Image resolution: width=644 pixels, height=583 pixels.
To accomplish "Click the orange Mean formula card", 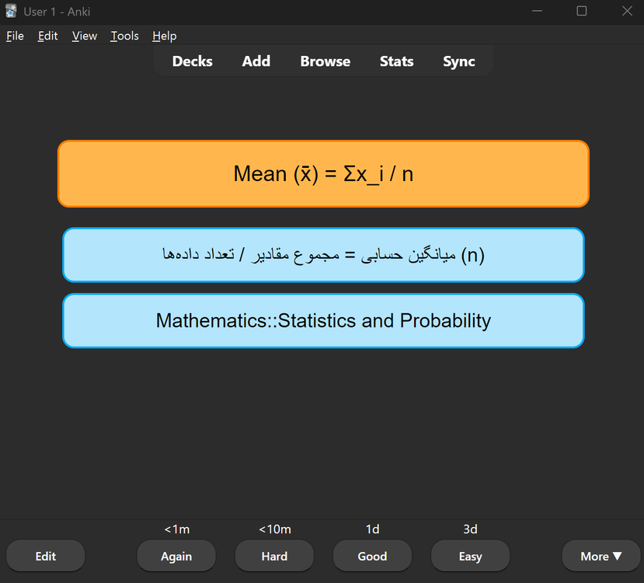I will click(x=323, y=174).
